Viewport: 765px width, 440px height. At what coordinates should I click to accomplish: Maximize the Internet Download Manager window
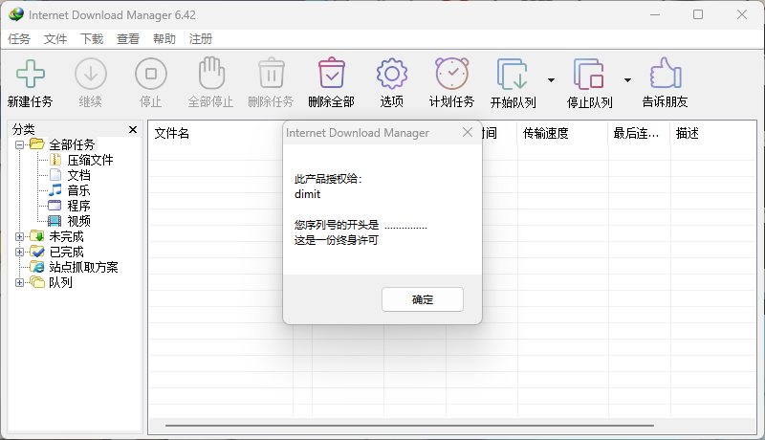tap(698, 14)
